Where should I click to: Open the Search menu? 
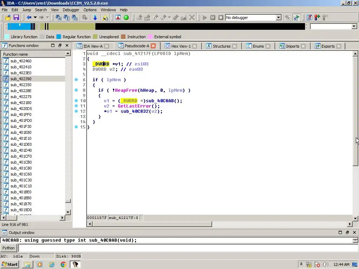click(41, 10)
